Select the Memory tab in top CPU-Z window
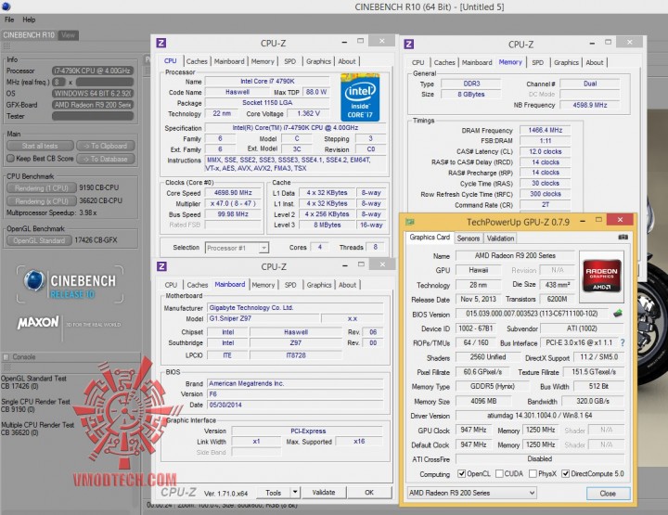Screen dimensions: 668x515 [x=263, y=61]
